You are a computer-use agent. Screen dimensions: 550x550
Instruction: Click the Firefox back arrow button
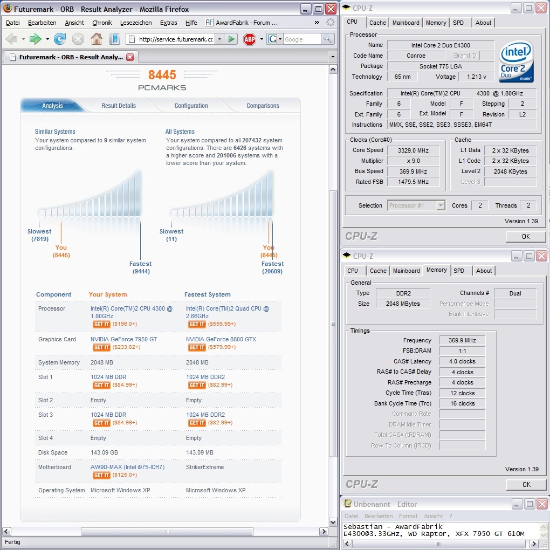click(11, 39)
